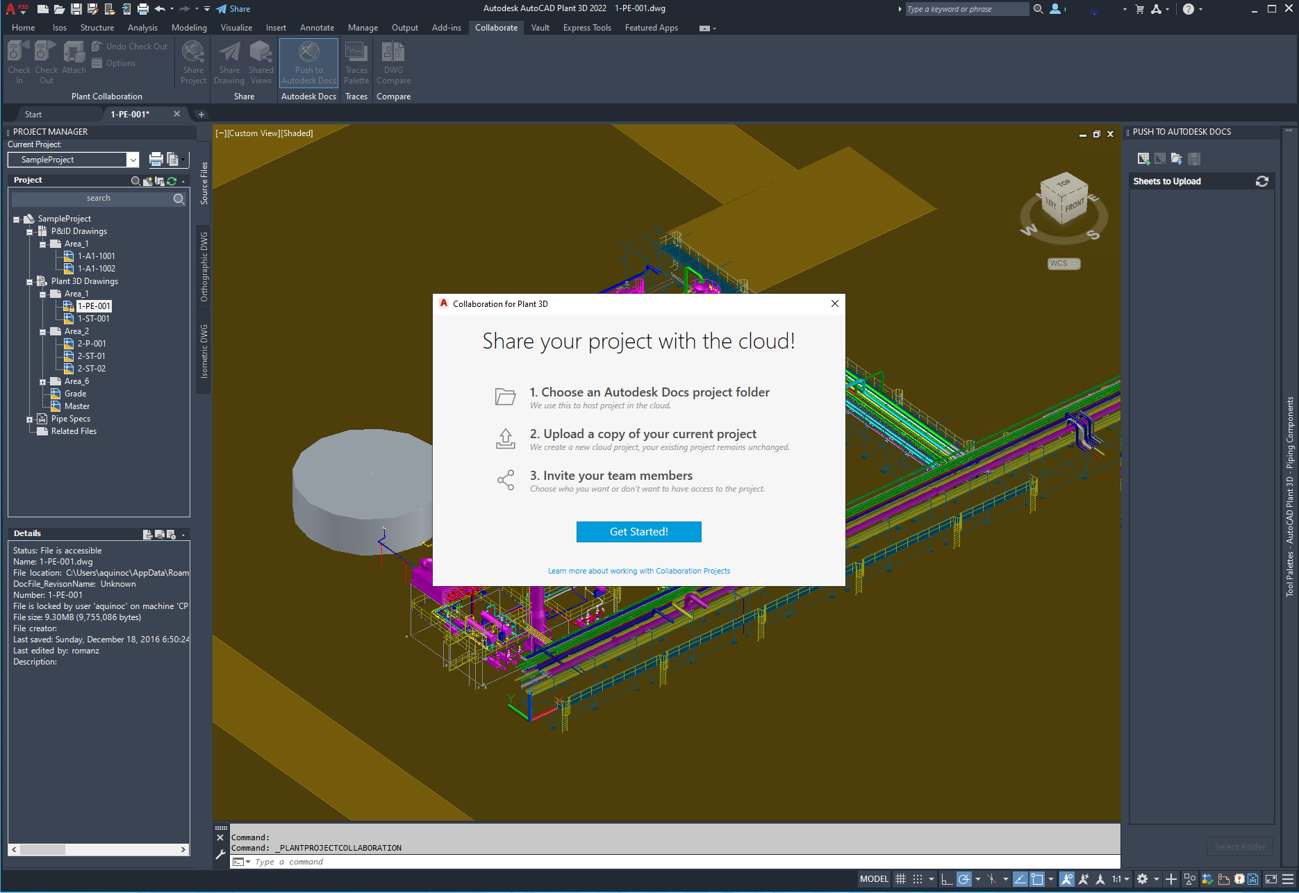The height and width of the screenshot is (893, 1299).
Task: Expand the Area_6 folder node
Action: coord(43,382)
